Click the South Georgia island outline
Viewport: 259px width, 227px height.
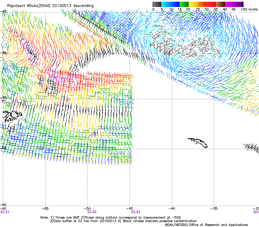pos(197,143)
